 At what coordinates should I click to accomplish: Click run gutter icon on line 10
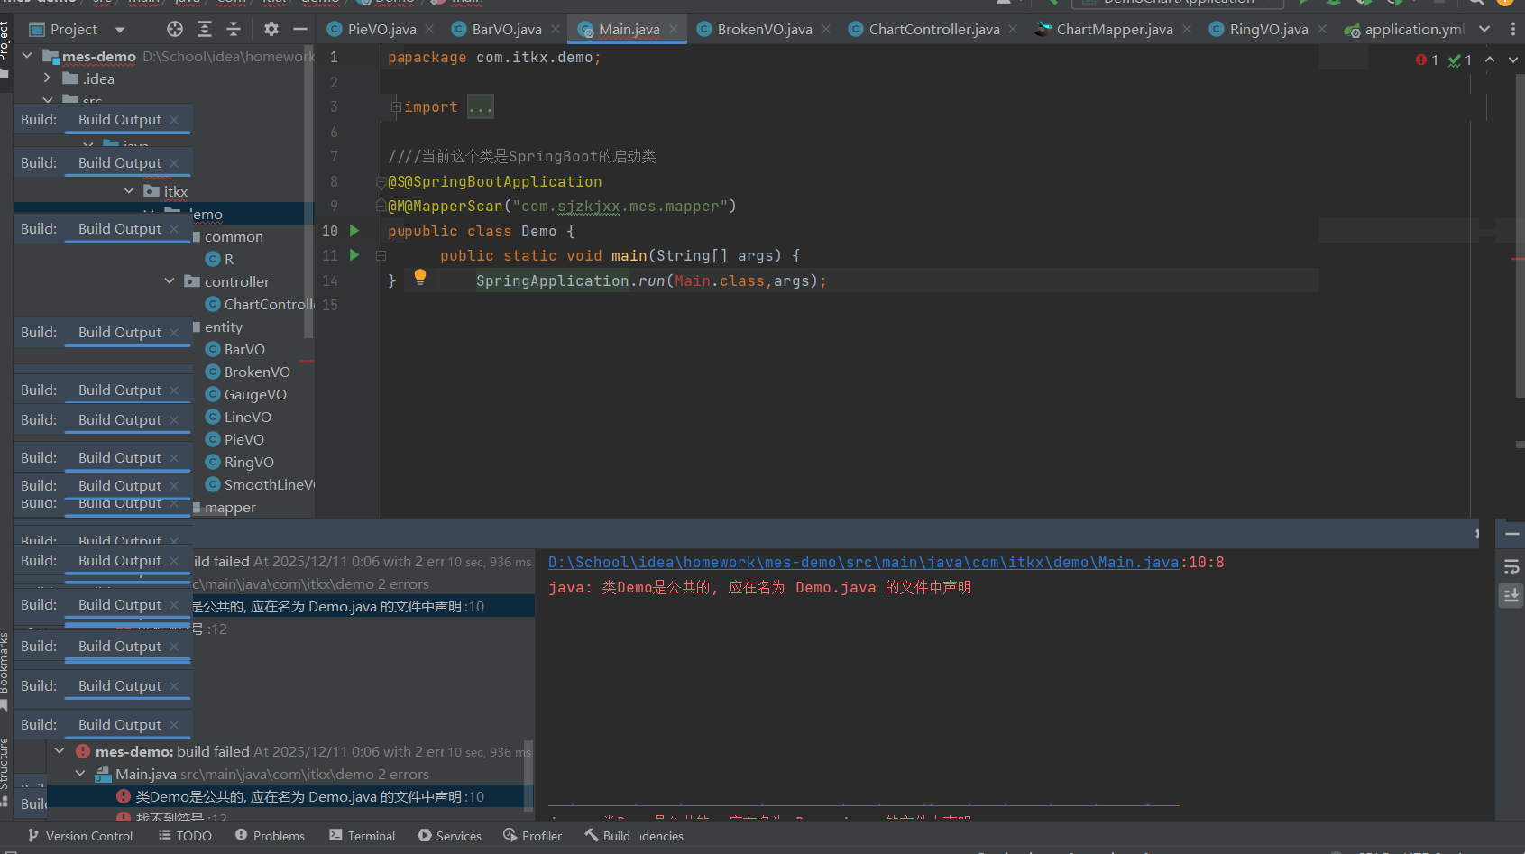[x=354, y=231]
